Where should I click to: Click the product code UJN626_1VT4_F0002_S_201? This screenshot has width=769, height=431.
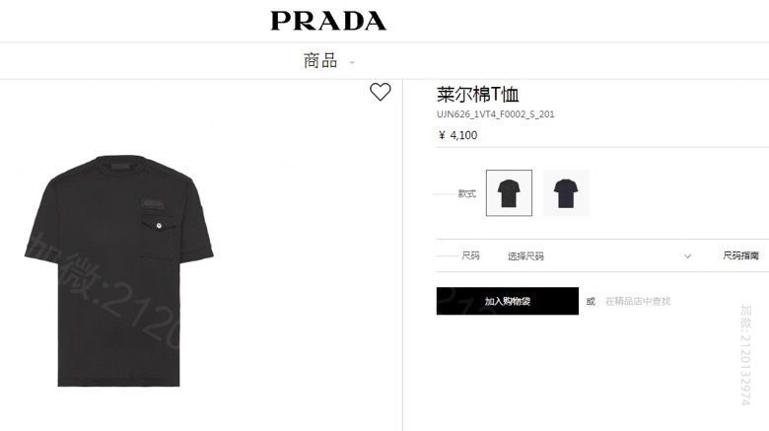pyautogui.click(x=495, y=114)
